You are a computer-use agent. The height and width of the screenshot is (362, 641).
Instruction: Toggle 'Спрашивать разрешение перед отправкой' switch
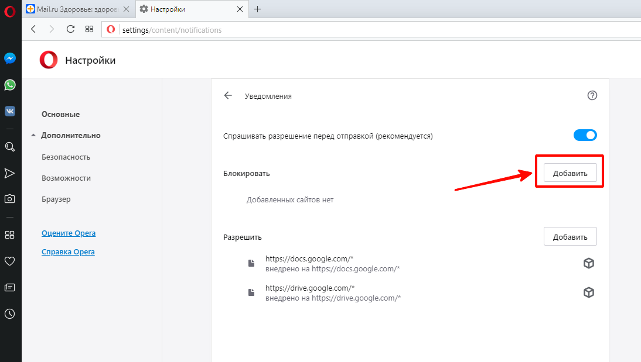click(585, 135)
